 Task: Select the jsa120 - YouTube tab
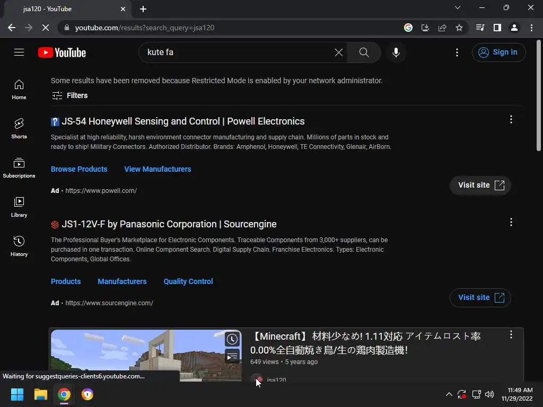tap(67, 9)
